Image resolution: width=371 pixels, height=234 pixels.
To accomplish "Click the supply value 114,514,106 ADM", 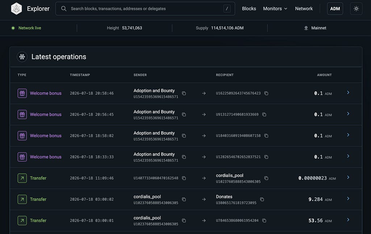I will point(228,28).
